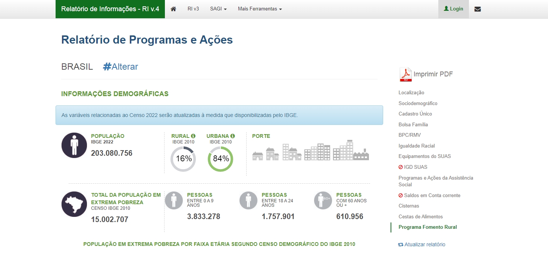Go to Relatório de Informações - RI v.4 brand
This screenshot has width=548, height=269.
(110, 9)
